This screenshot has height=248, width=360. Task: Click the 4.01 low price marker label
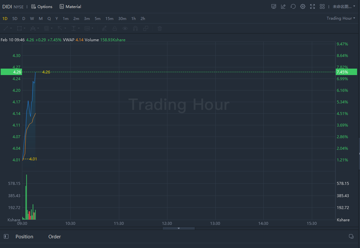(x=33, y=159)
